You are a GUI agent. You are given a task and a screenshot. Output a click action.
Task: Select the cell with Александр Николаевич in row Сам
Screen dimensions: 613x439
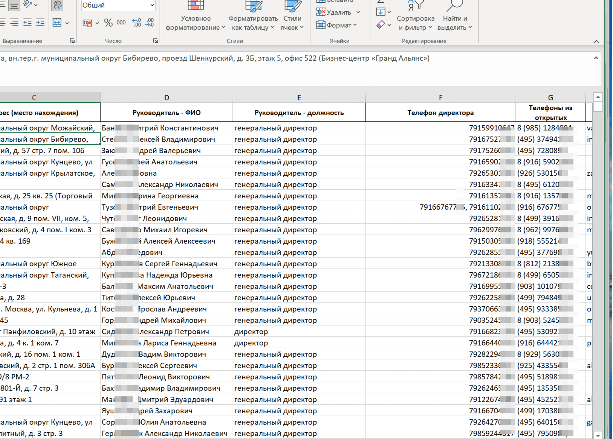(x=167, y=184)
